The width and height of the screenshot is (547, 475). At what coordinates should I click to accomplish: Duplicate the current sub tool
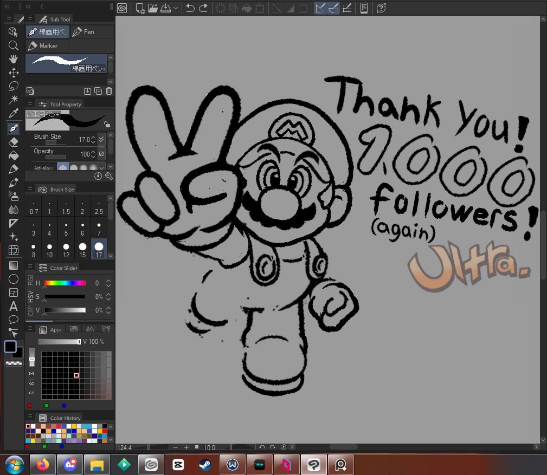(x=98, y=91)
